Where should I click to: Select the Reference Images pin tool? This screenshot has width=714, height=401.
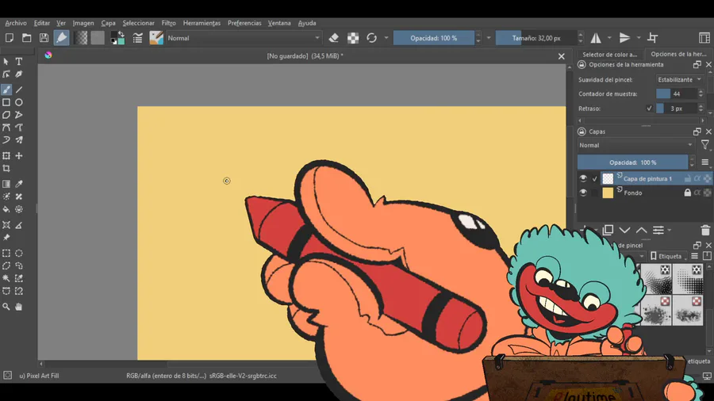tap(6, 238)
